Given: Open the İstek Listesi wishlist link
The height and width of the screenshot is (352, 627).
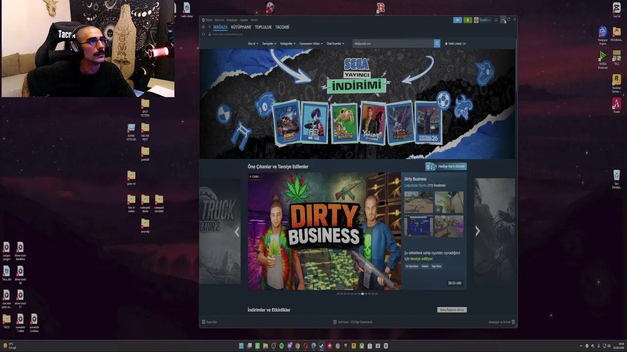Looking at the screenshot, I should point(456,44).
